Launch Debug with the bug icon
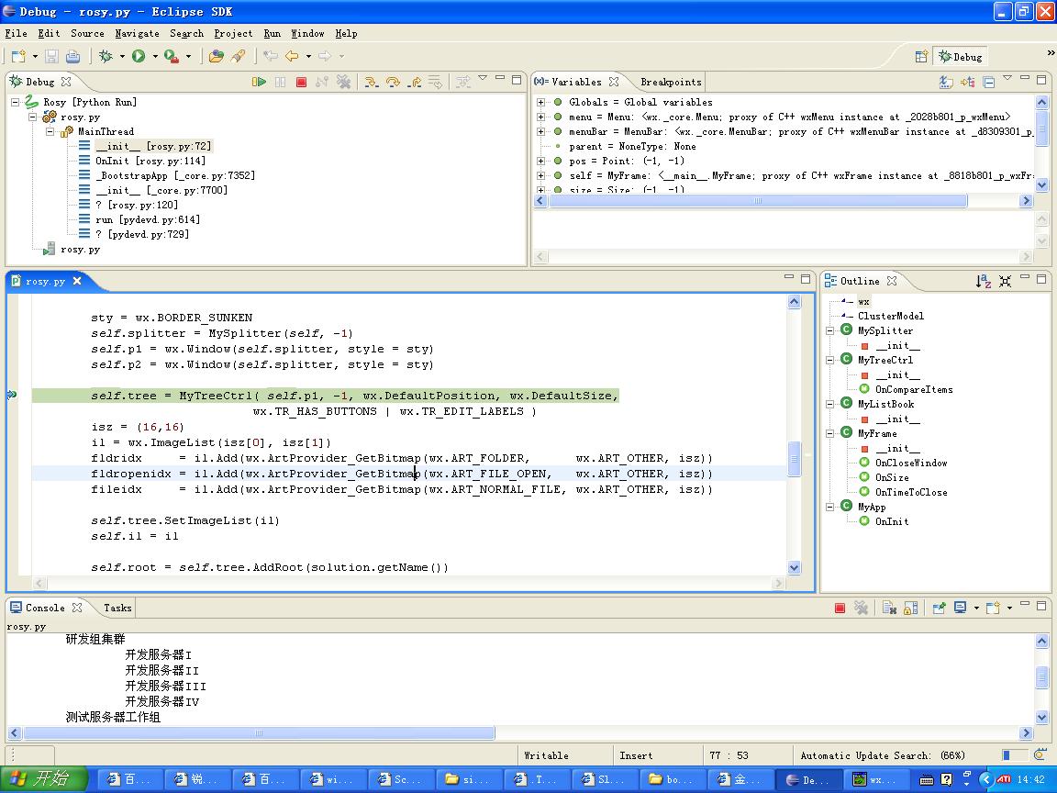Viewport: 1057px width, 793px height. 106,57
